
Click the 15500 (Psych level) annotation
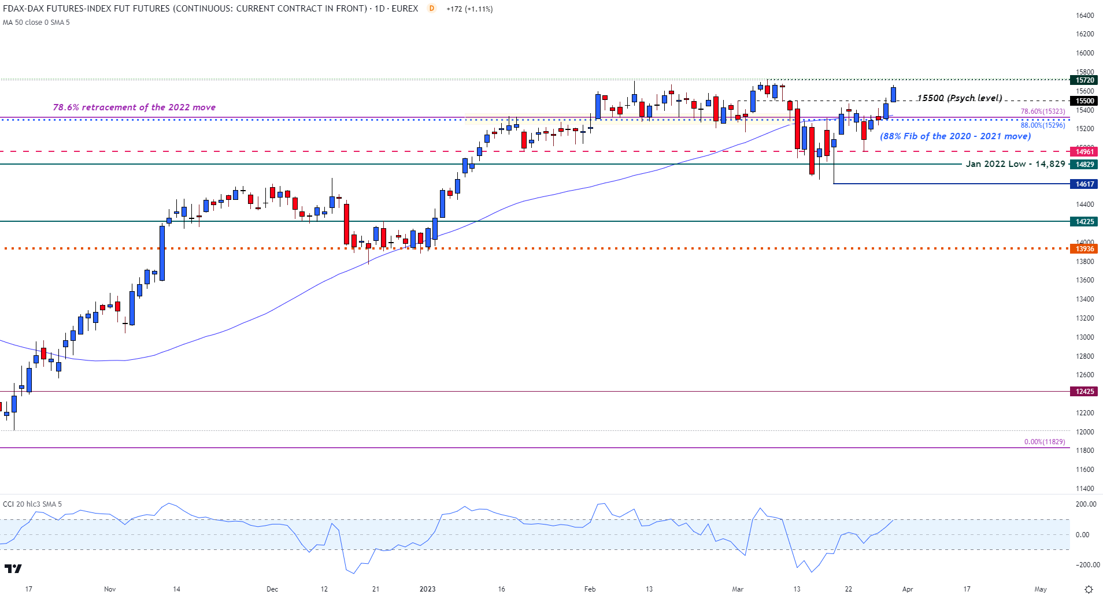[960, 98]
